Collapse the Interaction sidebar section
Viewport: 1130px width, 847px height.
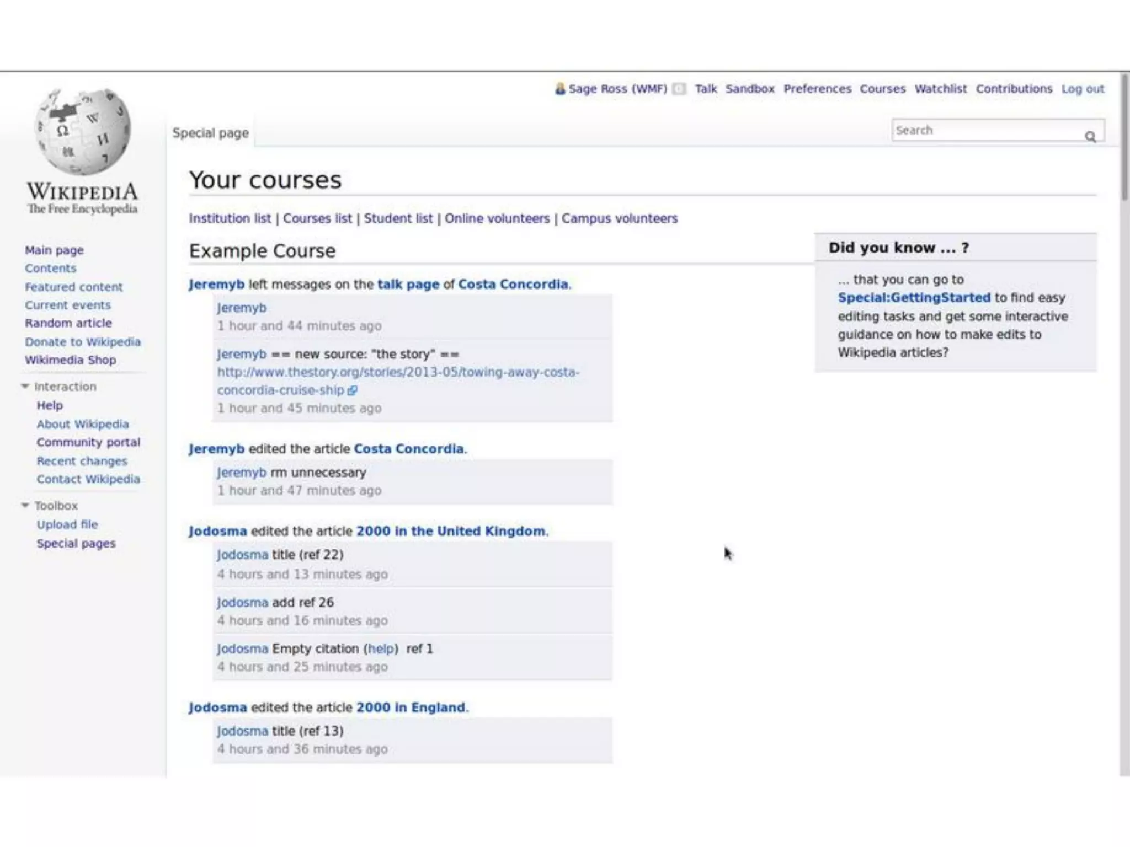click(25, 387)
